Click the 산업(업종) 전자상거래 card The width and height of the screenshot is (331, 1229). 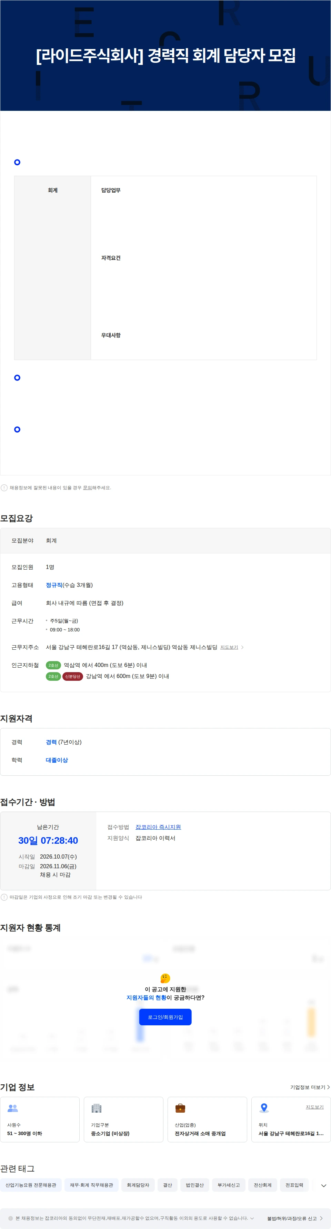tap(207, 1119)
